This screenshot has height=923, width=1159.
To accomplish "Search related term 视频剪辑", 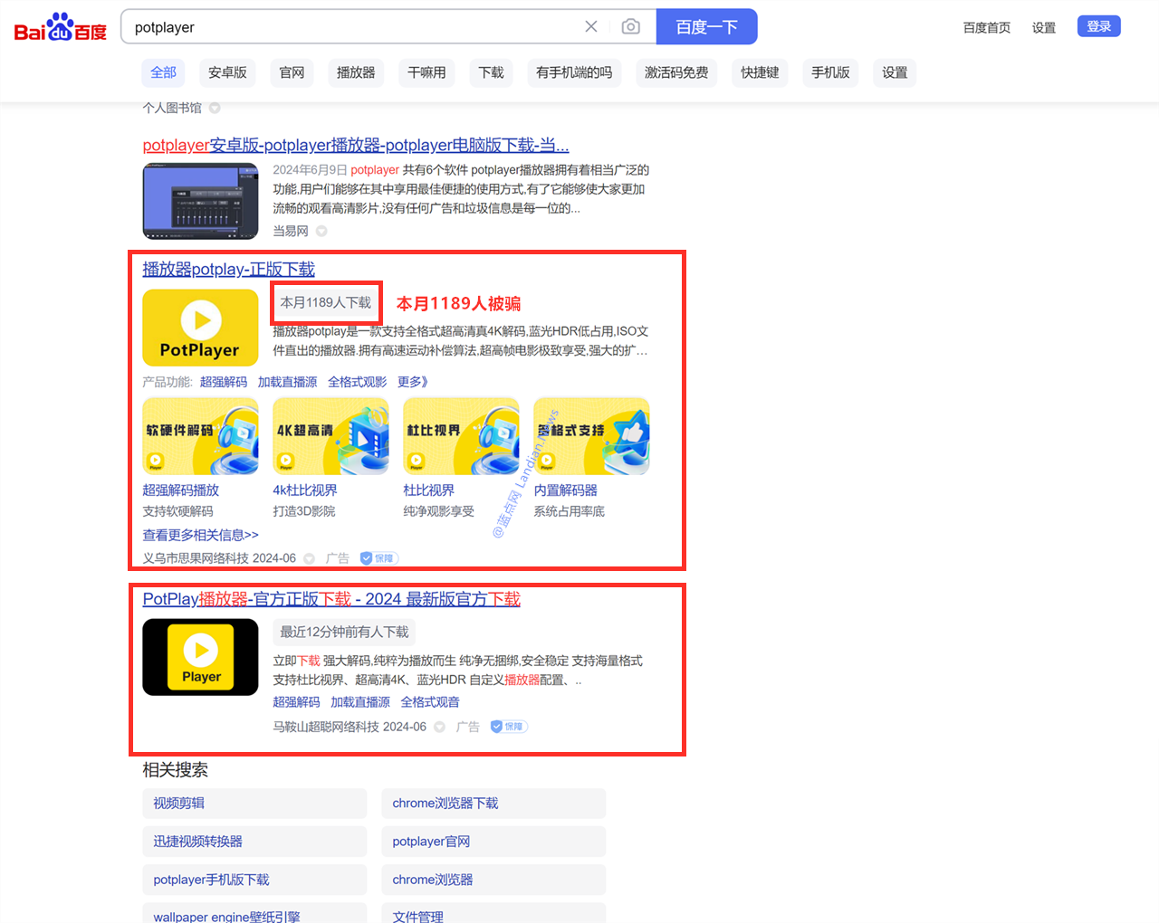I will [x=254, y=804].
